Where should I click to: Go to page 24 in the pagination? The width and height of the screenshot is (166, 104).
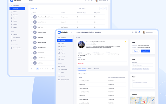pyautogui.click(x=53, y=69)
